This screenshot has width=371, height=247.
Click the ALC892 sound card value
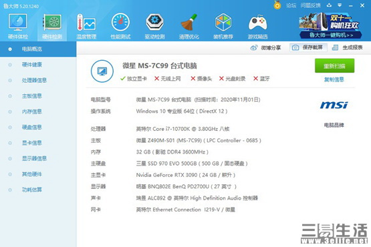pyautogui.click(x=197, y=198)
